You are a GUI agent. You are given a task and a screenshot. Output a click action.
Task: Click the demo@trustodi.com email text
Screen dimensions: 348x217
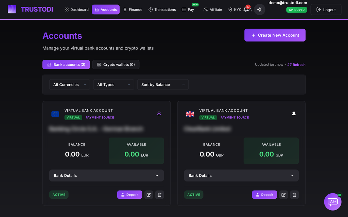(x=288, y=3)
